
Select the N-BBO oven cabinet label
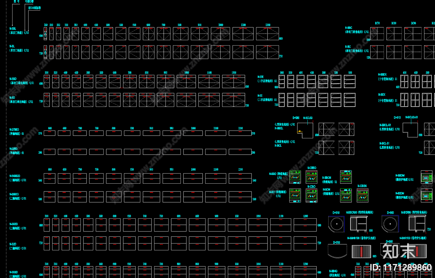[x=273, y=174]
